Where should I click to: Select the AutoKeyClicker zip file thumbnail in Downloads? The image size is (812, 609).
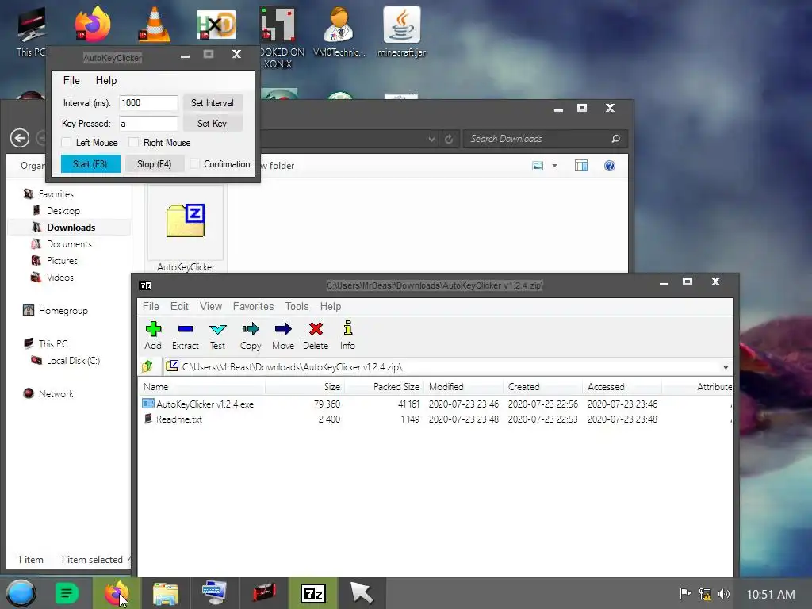click(x=186, y=222)
